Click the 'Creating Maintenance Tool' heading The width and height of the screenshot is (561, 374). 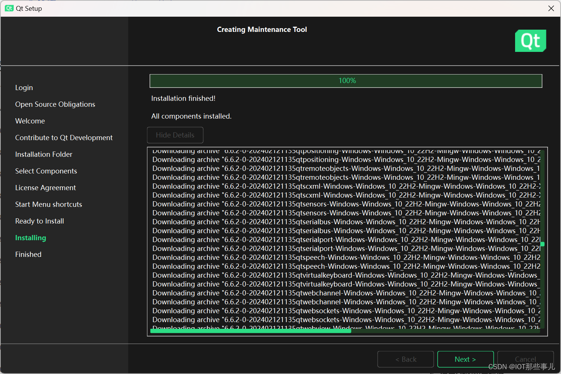click(x=262, y=29)
